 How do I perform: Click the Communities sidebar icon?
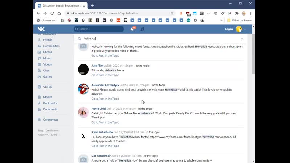[x=39, y=46]
